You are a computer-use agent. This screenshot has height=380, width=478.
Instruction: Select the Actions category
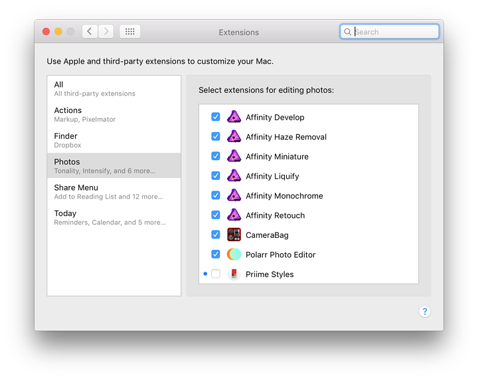coord(114,114)
